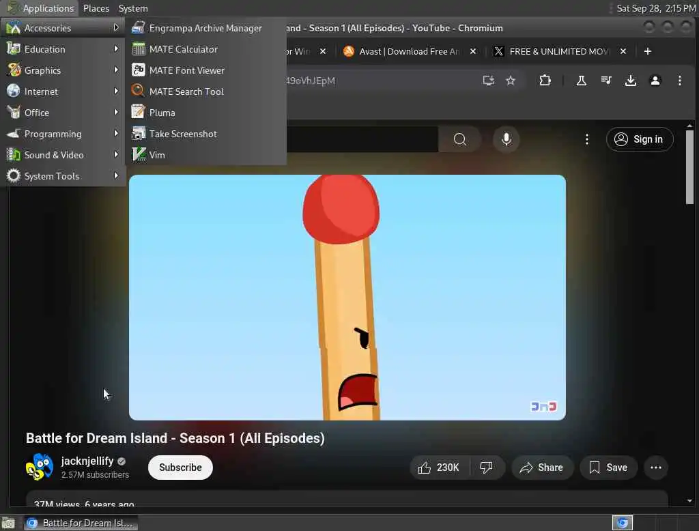The width and height of the screenshot is (699, 531).
Task: Click the Engrampa archive icon
Action: (x=138, y=28)
